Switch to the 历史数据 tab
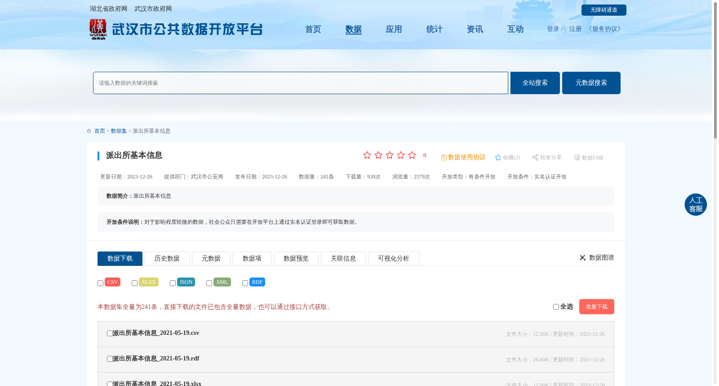Screen dimensions: 719x386 coord(167,259)
